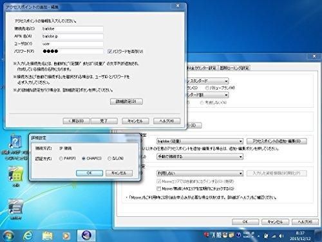
Task: Switch to the charge counter settings tab
Action: tap(202, 68)
